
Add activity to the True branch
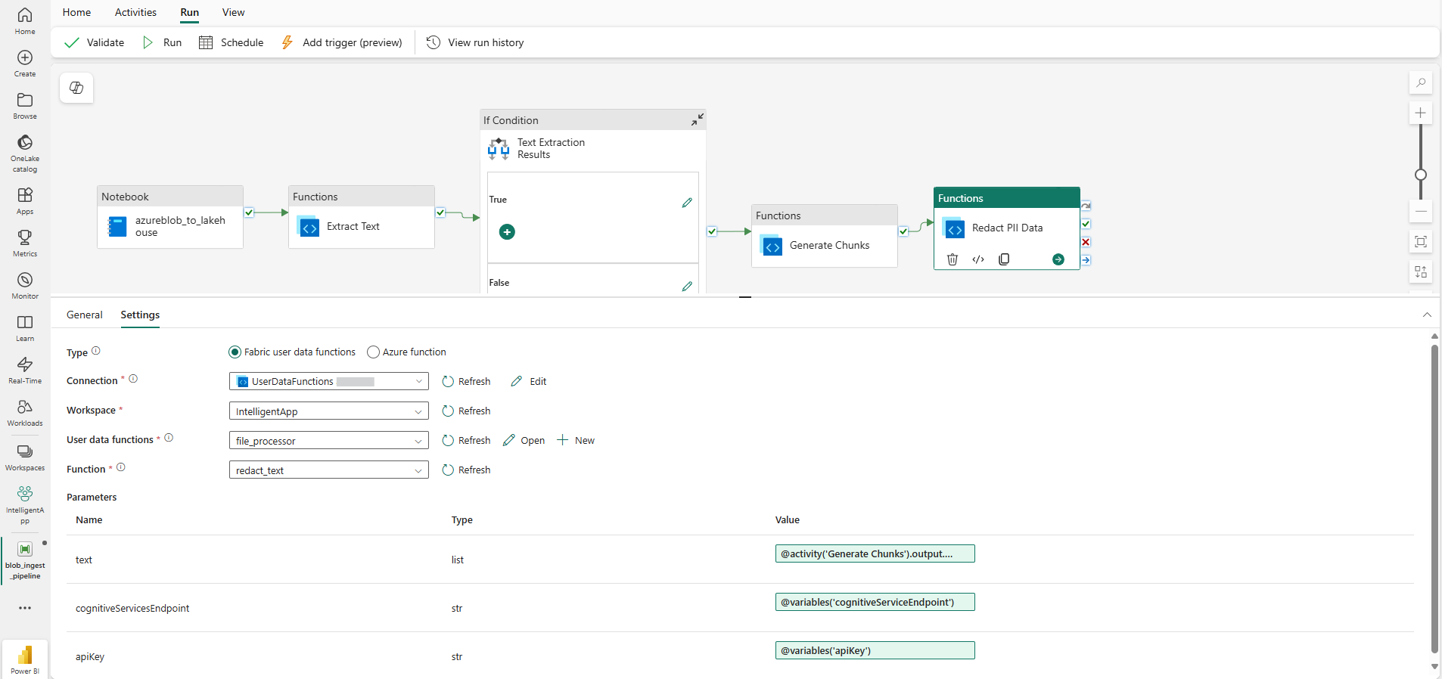click(507, 231)
